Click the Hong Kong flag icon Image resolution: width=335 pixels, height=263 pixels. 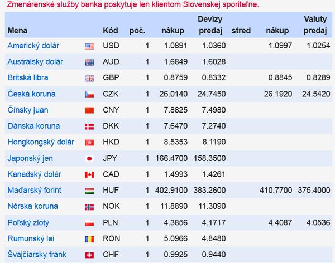(x=89, y=143)
